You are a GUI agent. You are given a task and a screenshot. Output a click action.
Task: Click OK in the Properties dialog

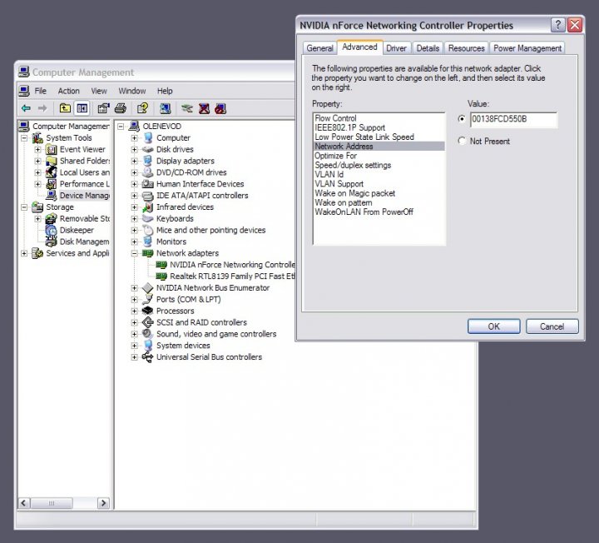click(x=493, y=326)
